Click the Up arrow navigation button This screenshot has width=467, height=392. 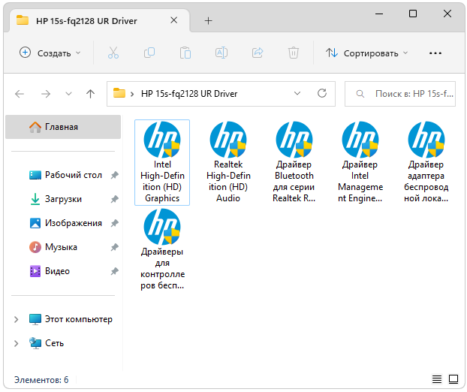(x=90, y=94)
